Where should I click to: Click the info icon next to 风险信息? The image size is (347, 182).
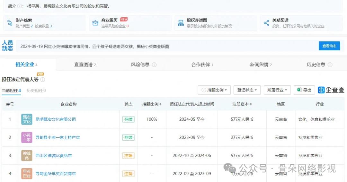(154, 65)
